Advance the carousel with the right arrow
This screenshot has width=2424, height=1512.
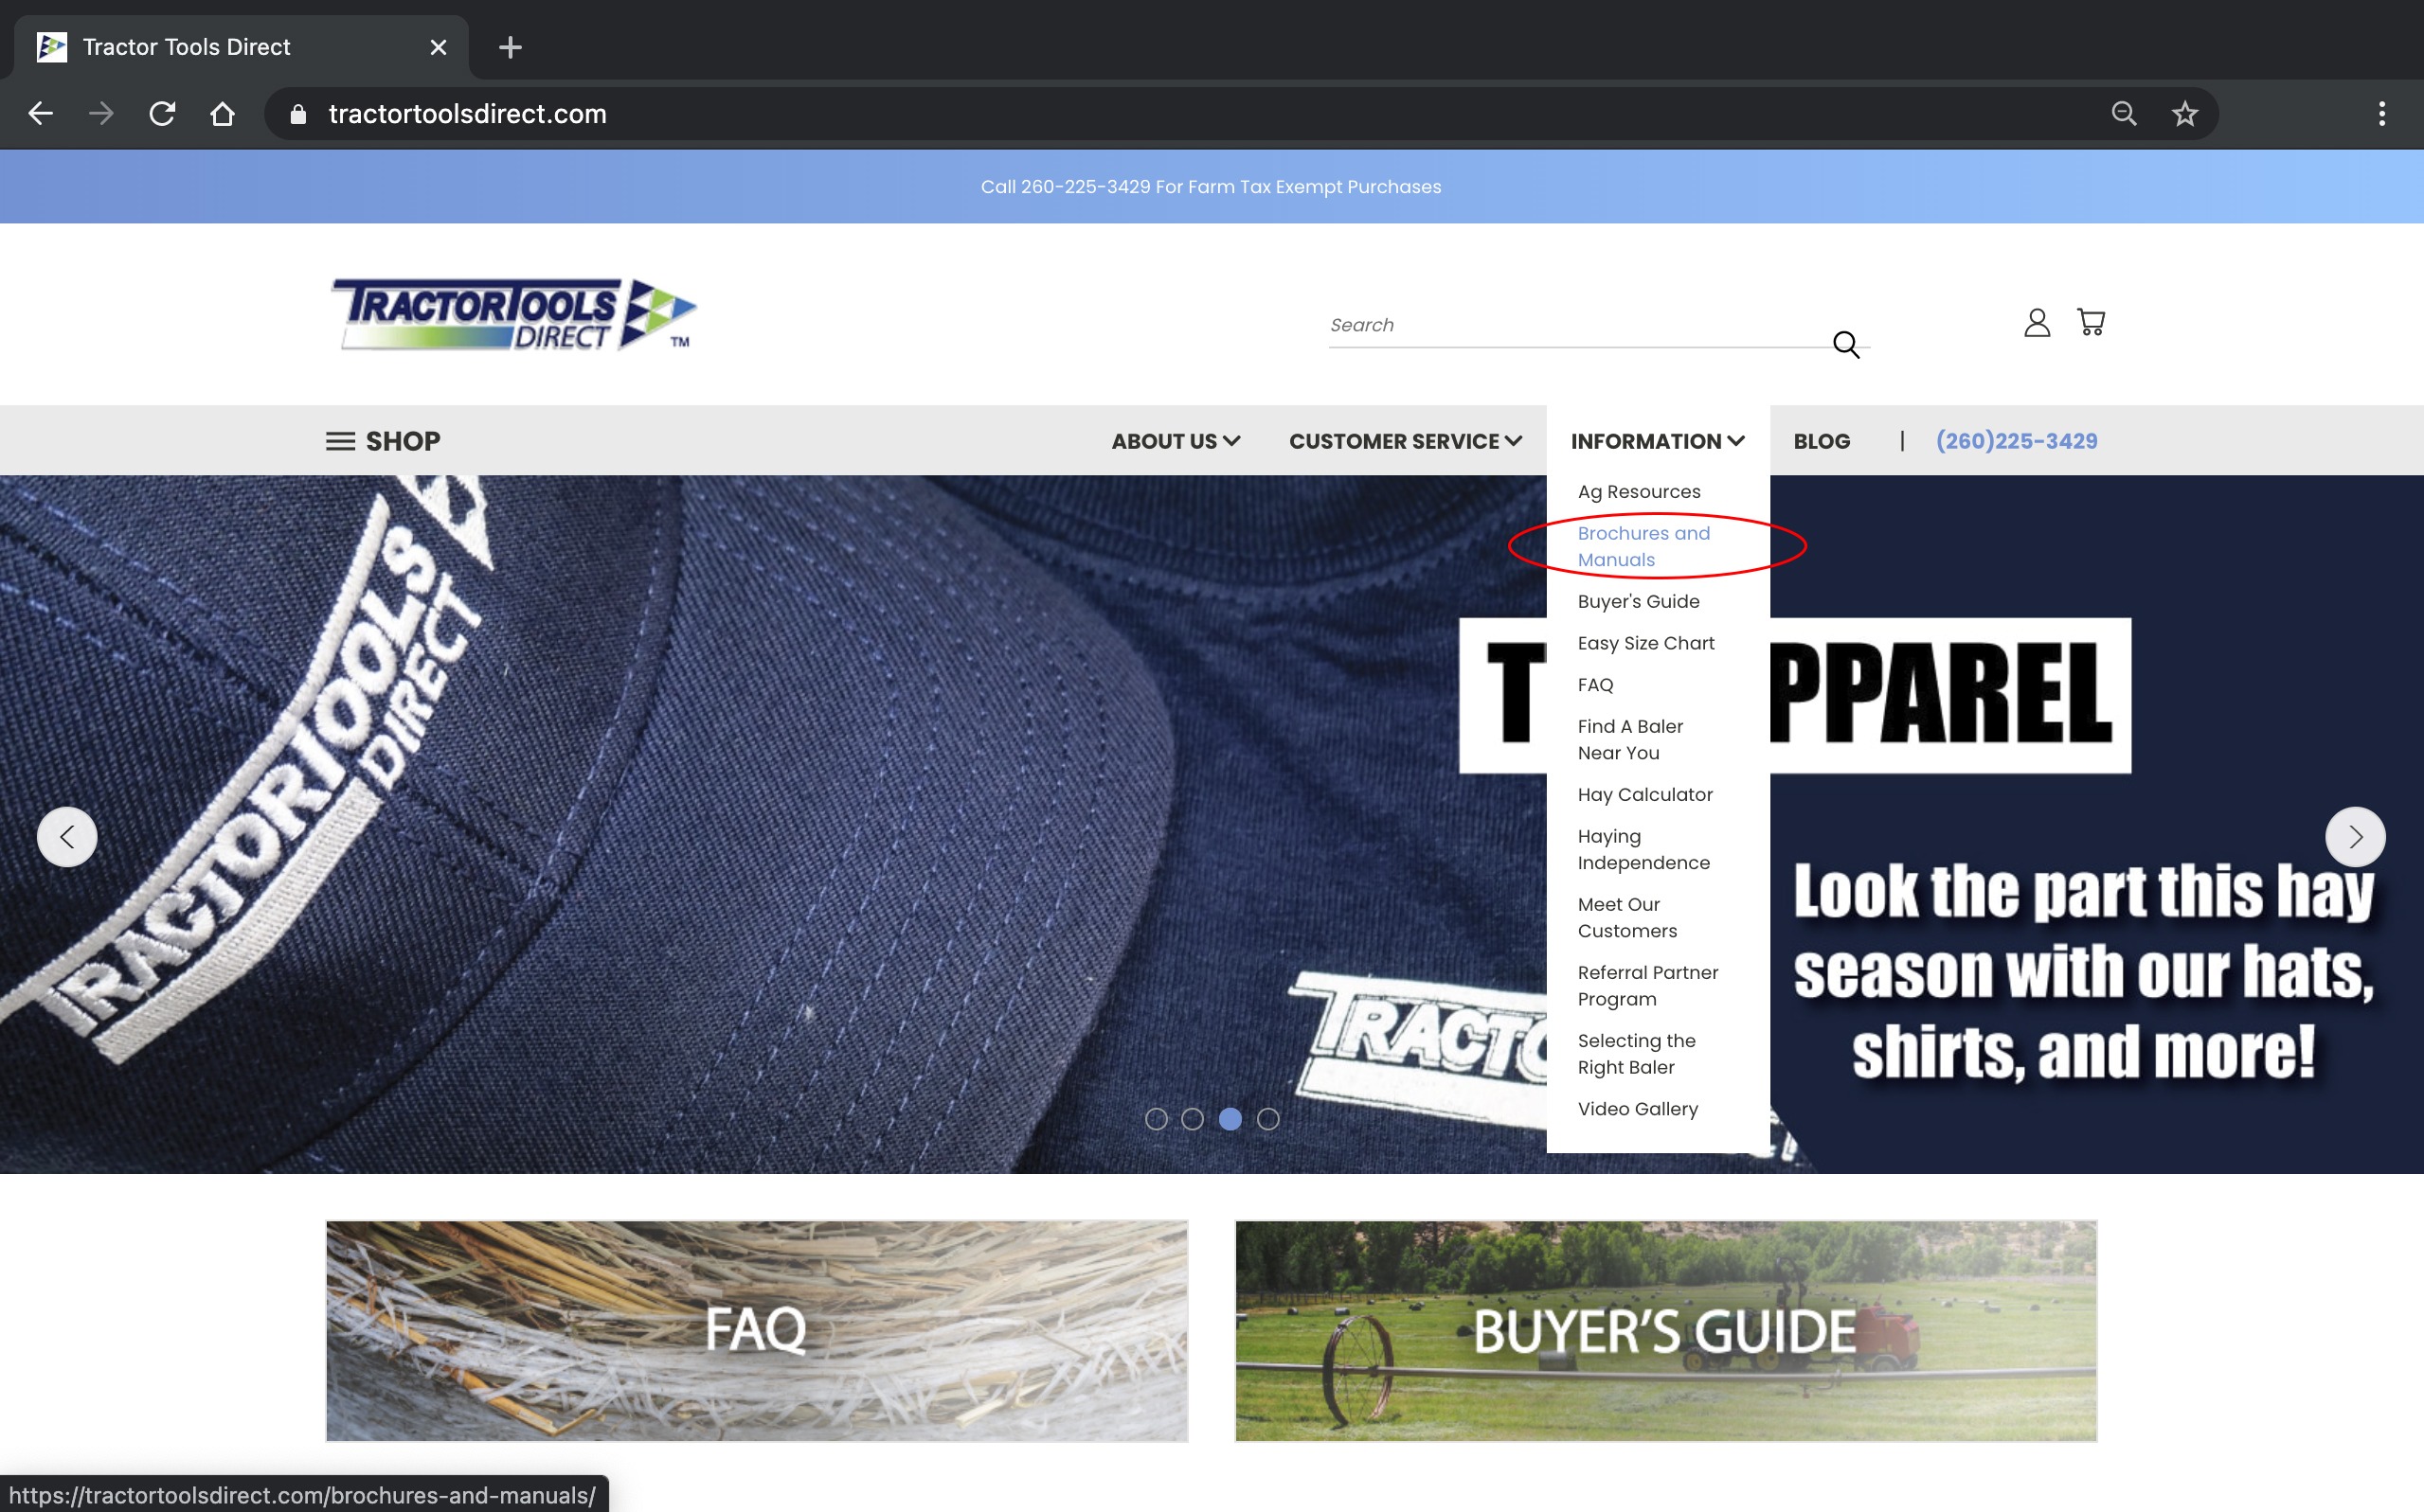(2357, 837)
